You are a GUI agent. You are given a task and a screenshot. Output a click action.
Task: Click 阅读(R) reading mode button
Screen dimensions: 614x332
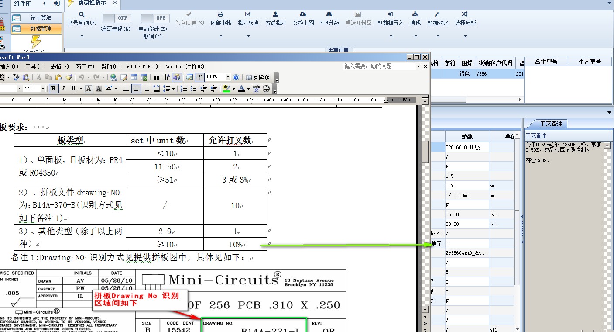pos(259,77)
